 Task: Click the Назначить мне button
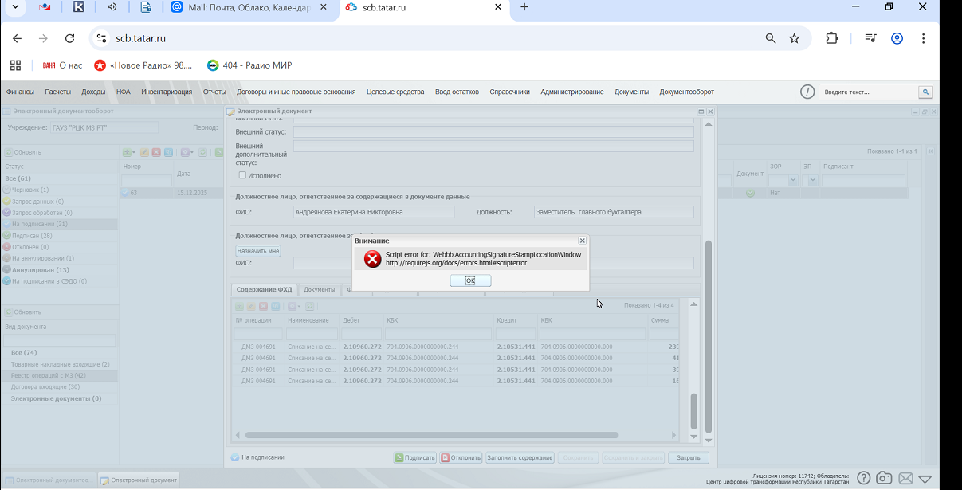tap(258, 251)
